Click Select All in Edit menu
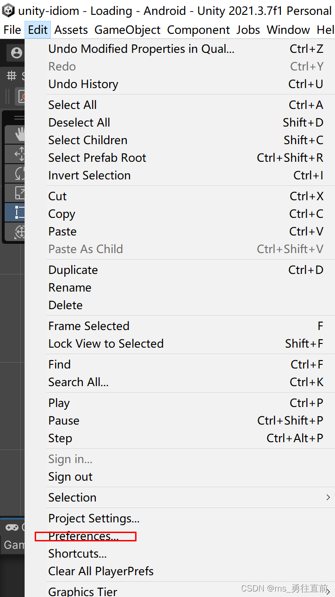335x597 pixels. (x=73, y=105)
